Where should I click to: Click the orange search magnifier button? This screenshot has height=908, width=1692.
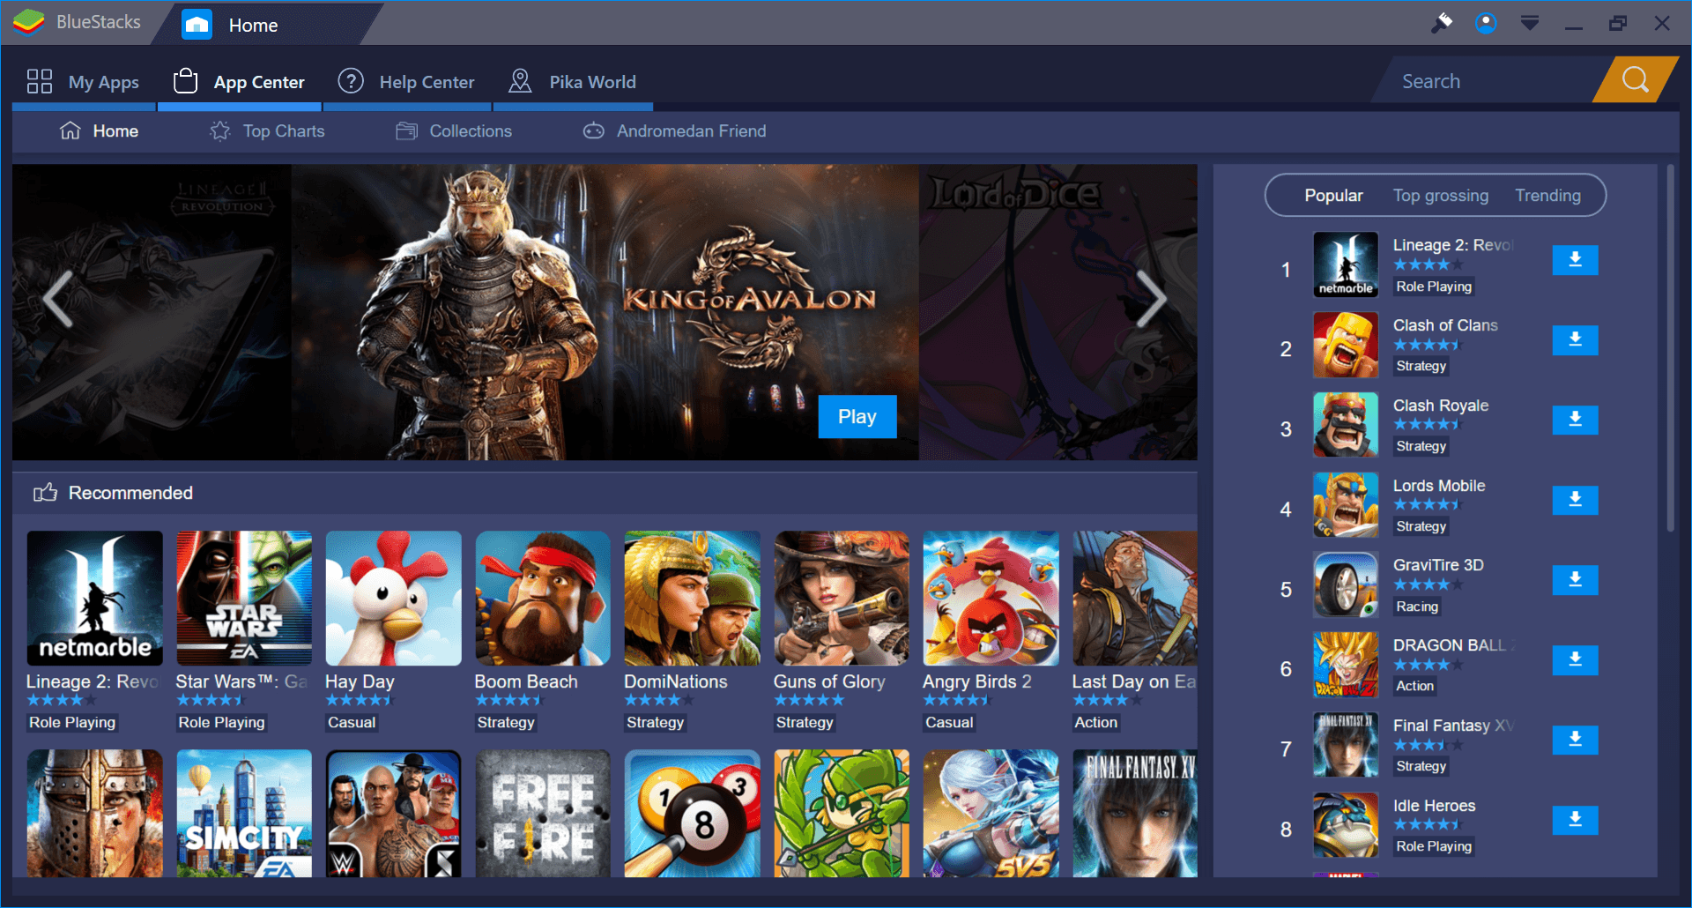tap(1635, 80)
